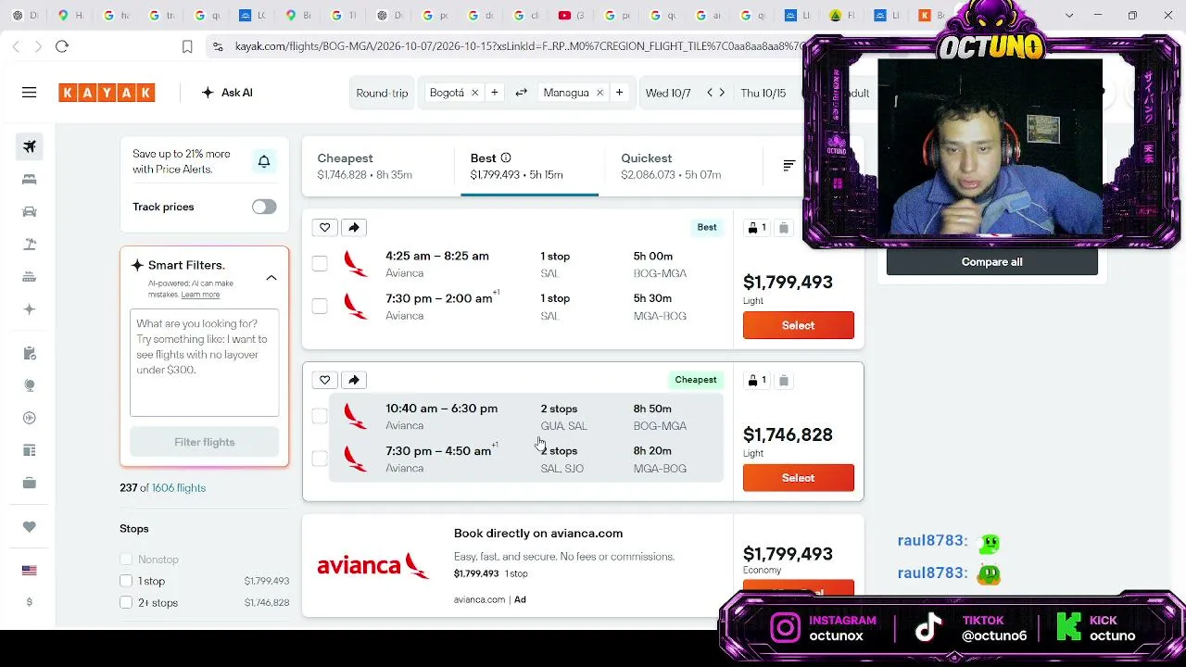Check the Nonstop filter box

pyautogui.click(x=126, y=560)
